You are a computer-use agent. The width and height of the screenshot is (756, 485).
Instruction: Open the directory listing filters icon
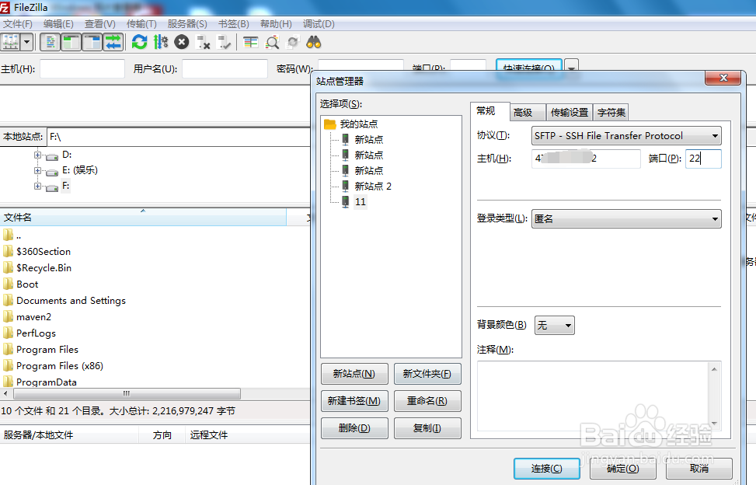click(x=250, y=43)
